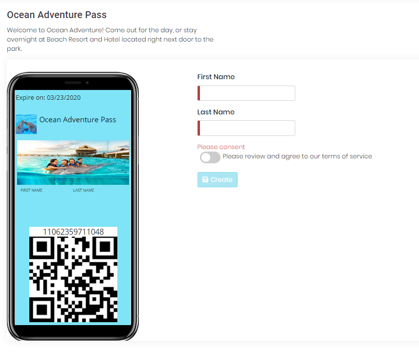This screenshot has height=352, width=419.
Task: Click the Create button
Action: [x=217, y=179]
